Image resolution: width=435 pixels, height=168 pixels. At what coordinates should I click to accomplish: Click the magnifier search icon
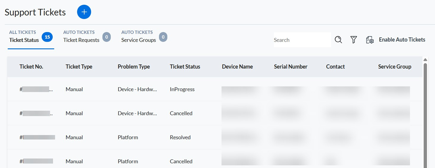point(338,40)
